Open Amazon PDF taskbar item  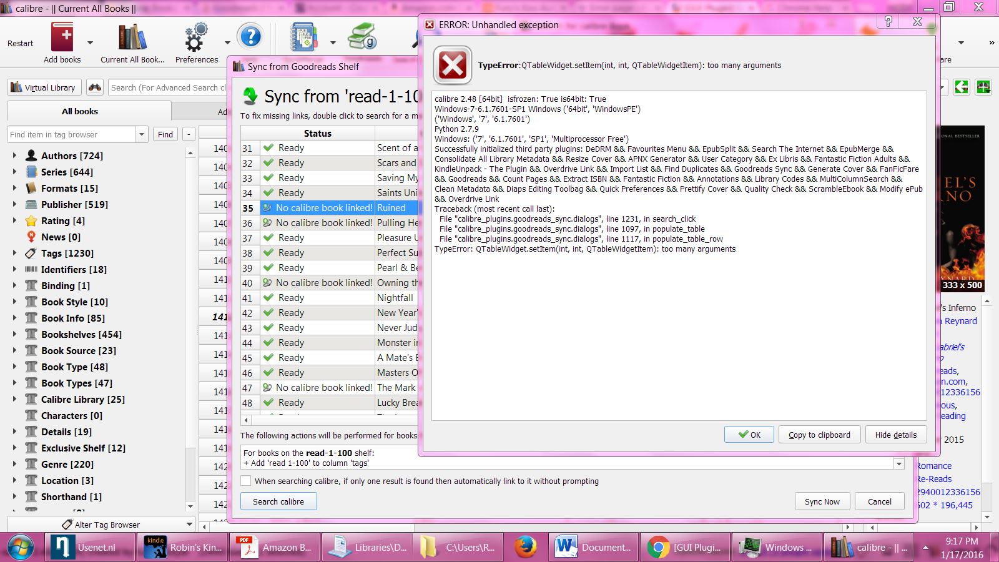[x=275, y=547]
